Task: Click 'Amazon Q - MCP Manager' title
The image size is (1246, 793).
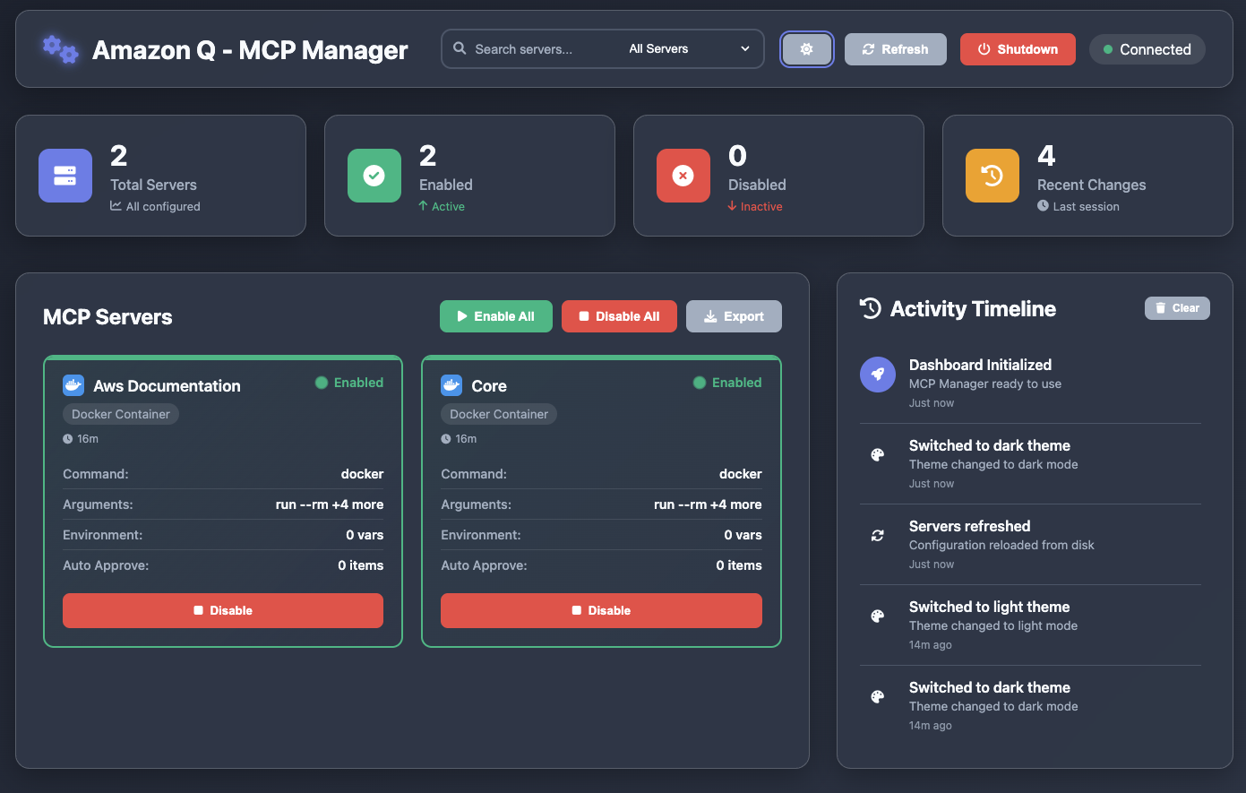Action: click(250, 50)
